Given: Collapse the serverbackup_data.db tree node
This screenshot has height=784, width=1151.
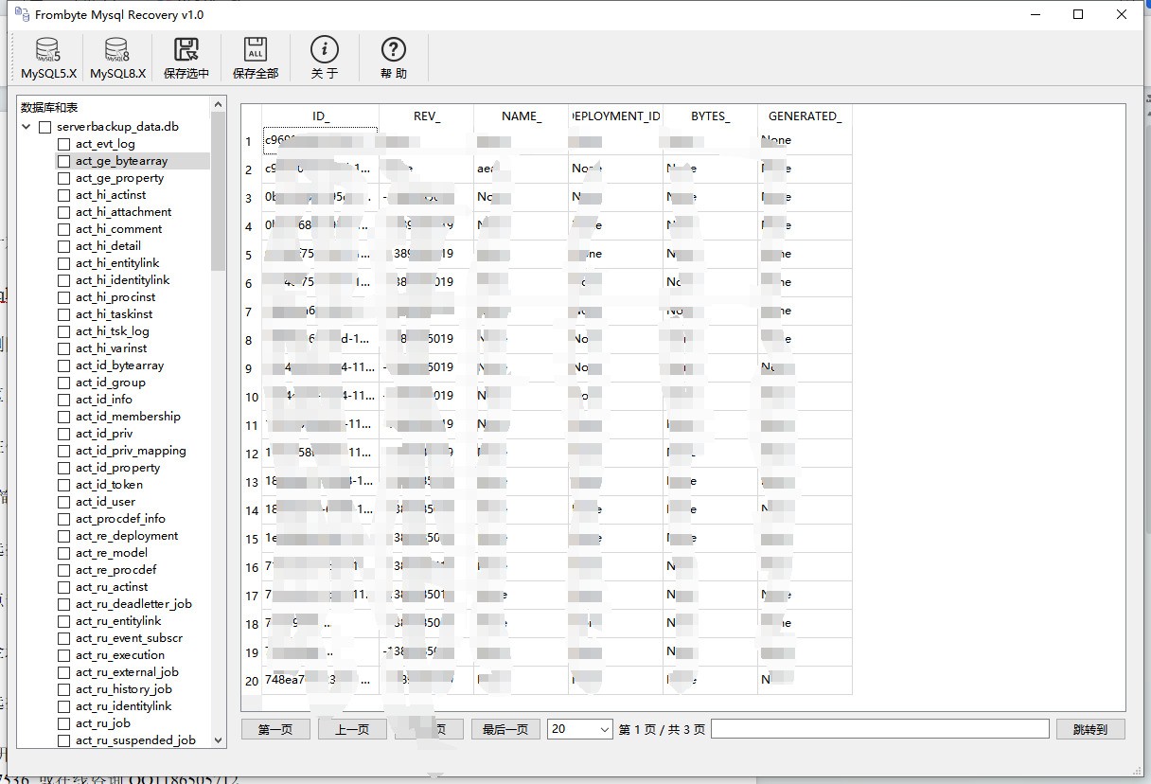Looking at the screenshot, I should click(x=27, y=127).
